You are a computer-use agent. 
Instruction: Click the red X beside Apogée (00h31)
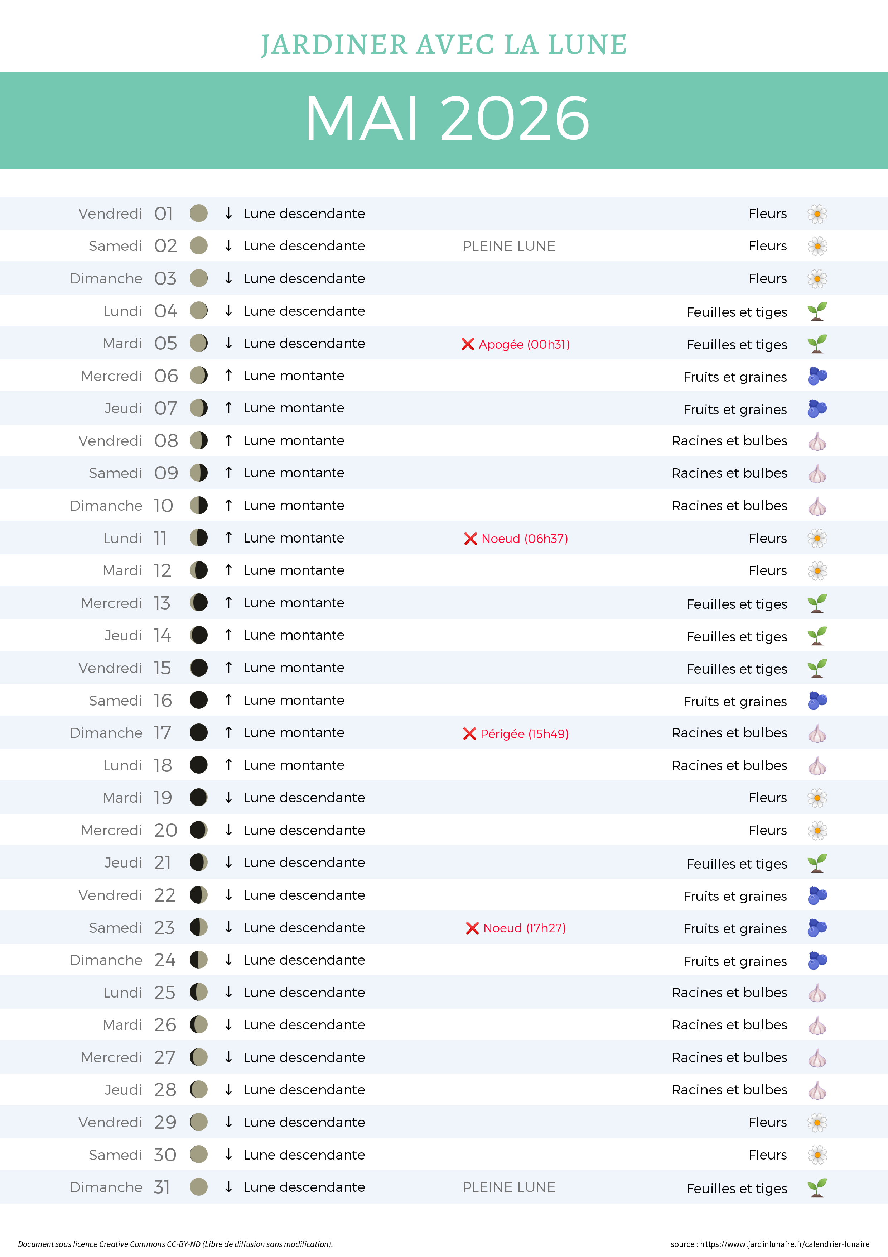pos(467,344)
